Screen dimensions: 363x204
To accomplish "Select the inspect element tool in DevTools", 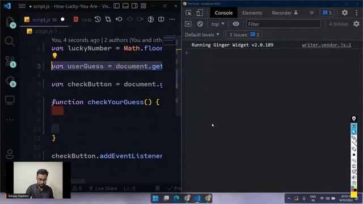I will point(188,12).
